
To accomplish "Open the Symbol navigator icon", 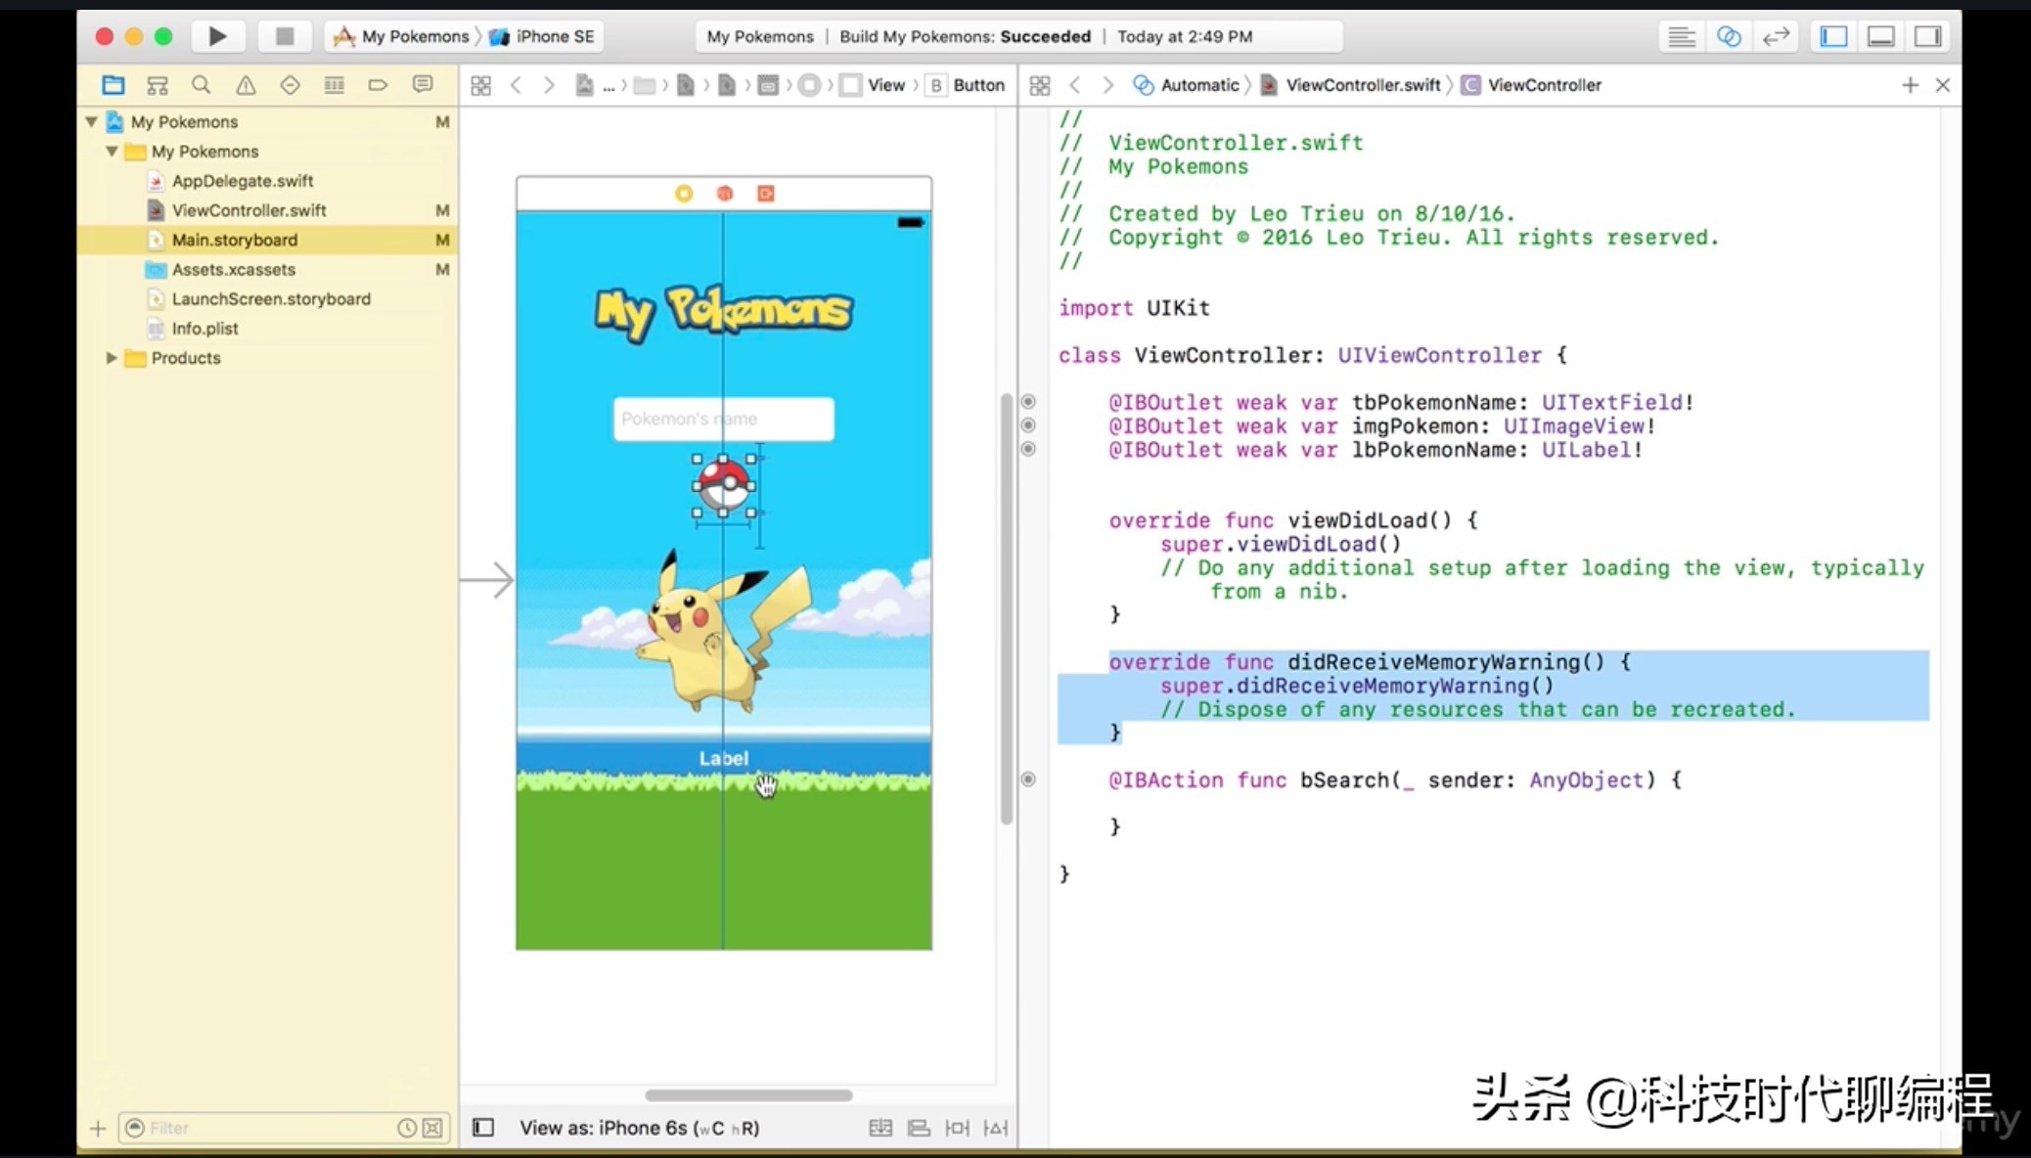I will [x=157, y=85].
